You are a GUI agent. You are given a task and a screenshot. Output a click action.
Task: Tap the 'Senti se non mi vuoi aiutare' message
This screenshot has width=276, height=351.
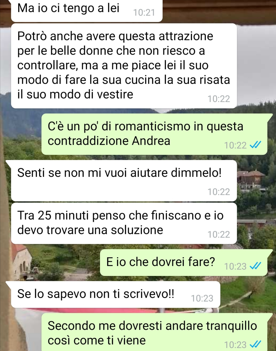(x=124, y=181)
